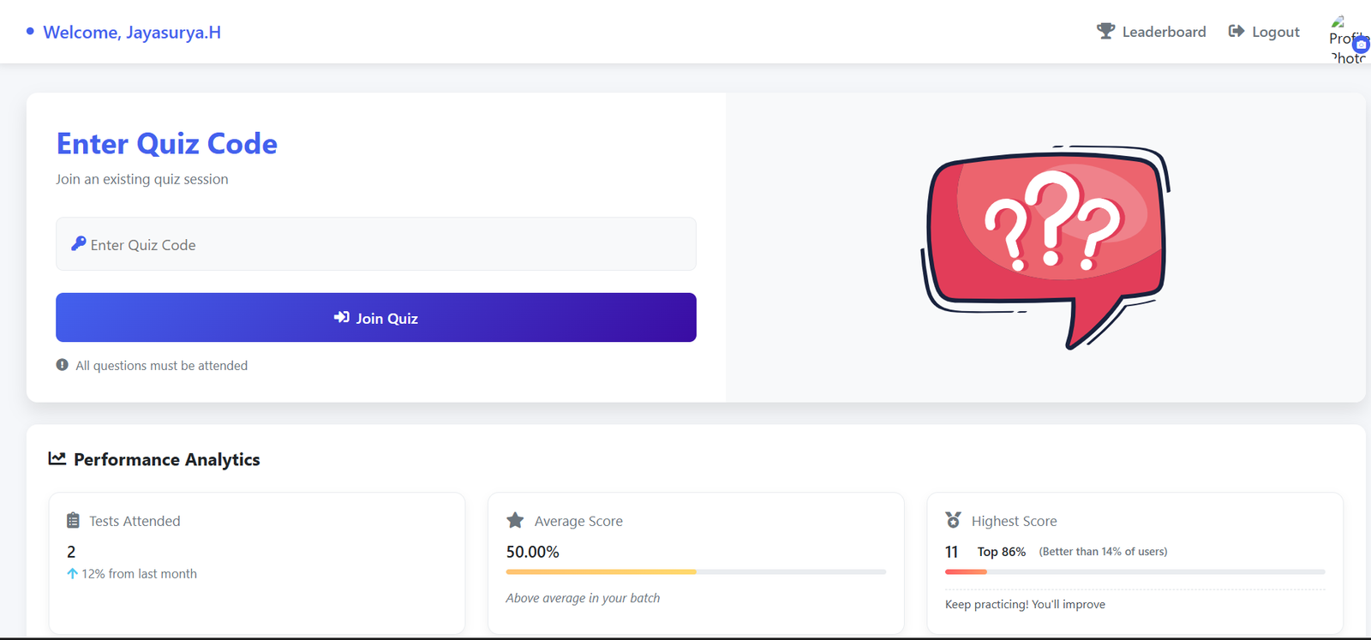Click the up arrow in Tests Attended card
Viewport: 1371px width, 640px height.
72,574
